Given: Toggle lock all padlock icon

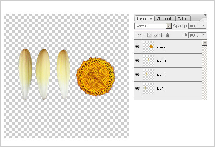Looking at the screenshot, I should pos(167,35).
